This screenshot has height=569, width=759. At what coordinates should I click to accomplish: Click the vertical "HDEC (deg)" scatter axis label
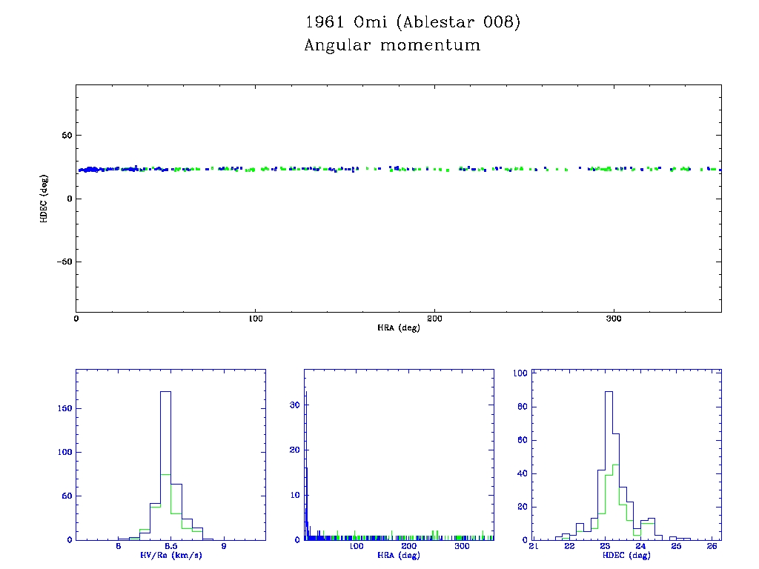pyautogui.click(x=44, y=198)
